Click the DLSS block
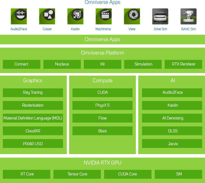The height and width of the screenshot is (183, 205). point(172,131)
